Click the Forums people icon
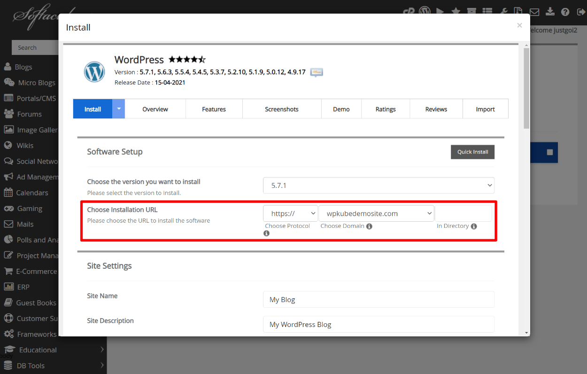This screenshot has width=587, height=374. pyautogui.click(x=9, y=114)
